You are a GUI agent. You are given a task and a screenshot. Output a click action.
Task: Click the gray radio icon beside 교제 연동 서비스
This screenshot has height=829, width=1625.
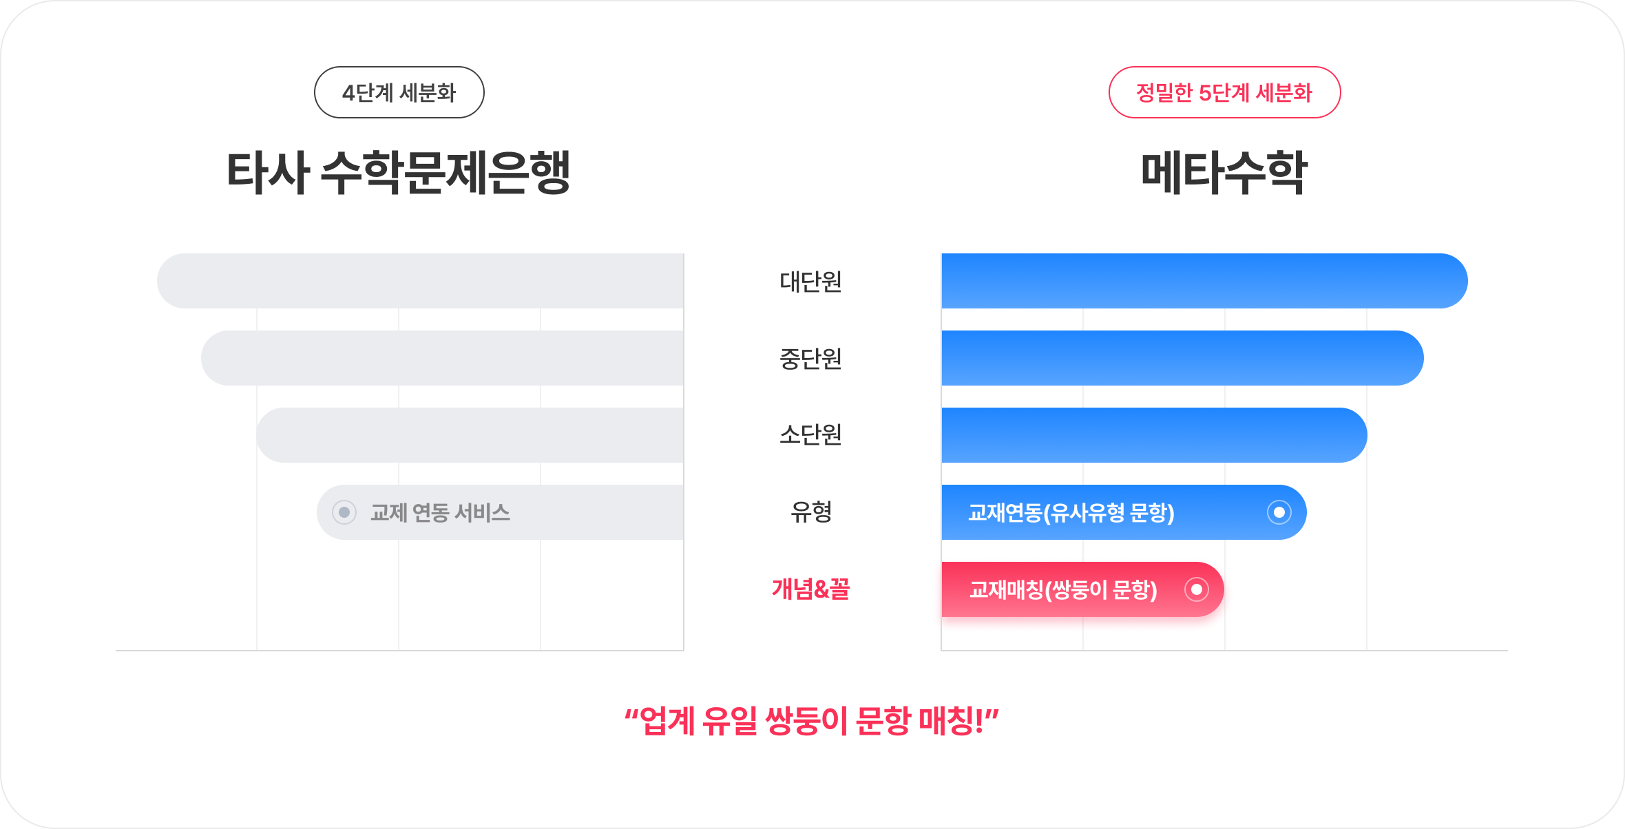(344, 512)
